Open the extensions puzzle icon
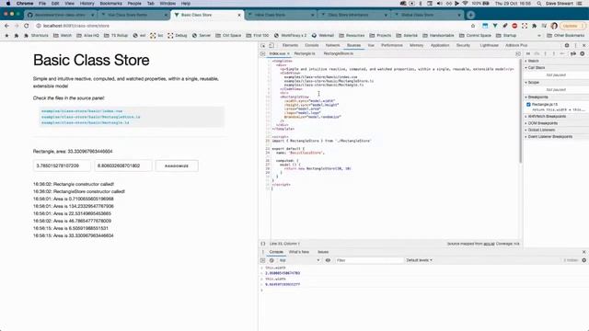589x331 pixels. [x=534, y=26]
